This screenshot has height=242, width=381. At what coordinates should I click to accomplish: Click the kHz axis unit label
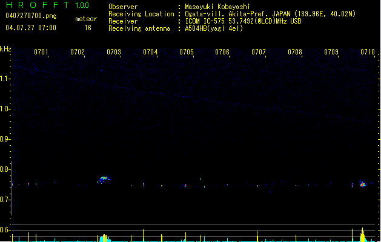[5, 49]
